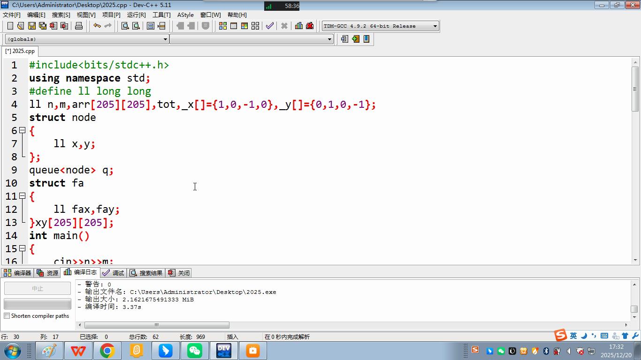This screenshot has height=360, width=641.
Task: Click the Compile four-colored-squares icon
Action: coord(223,26)
